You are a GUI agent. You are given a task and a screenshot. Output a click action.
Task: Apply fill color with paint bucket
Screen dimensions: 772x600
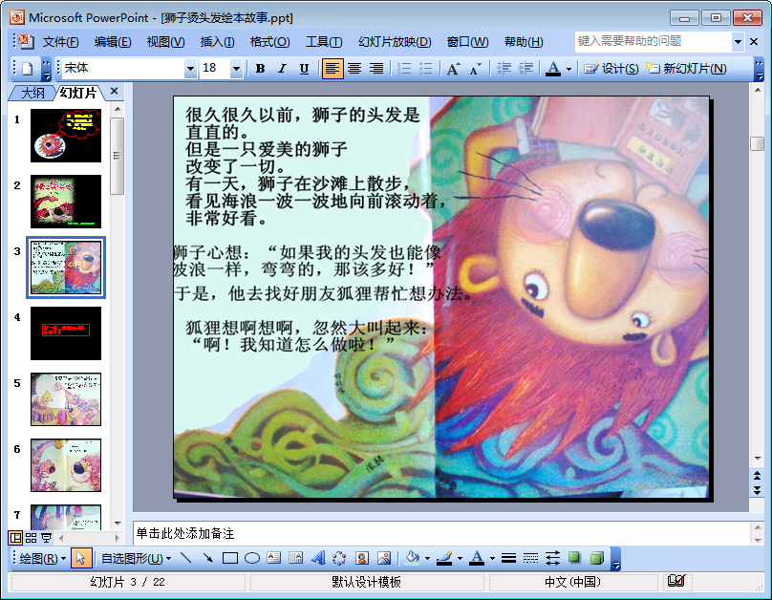[412, 558]
